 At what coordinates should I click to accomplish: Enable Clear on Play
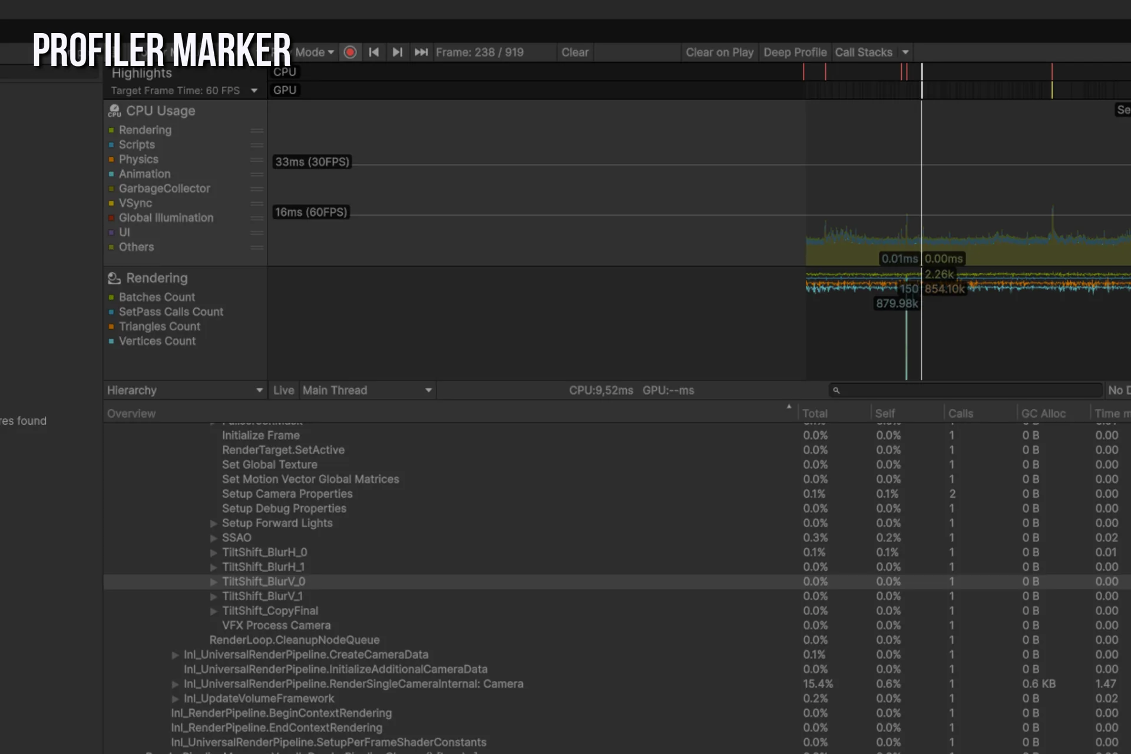click(x=719, y=52)
